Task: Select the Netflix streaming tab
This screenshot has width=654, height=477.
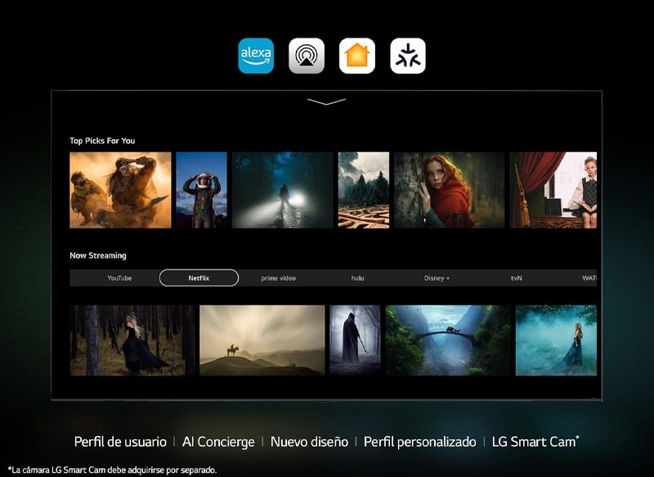Action: coord(199,278)
